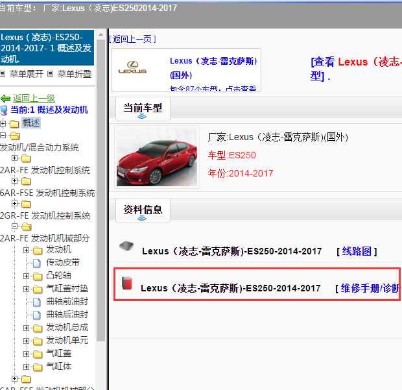The width and height of the screenshot is (402, 390).
Task: Click the red repair manual book icon
Action: click(127, 284)
